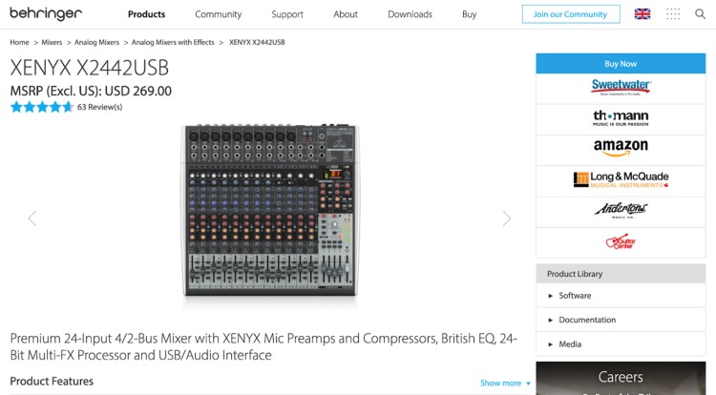Click the Product Library heading
Image resolution: width=716 pixels, height=395 pixels.
click(x=621, y=274)
